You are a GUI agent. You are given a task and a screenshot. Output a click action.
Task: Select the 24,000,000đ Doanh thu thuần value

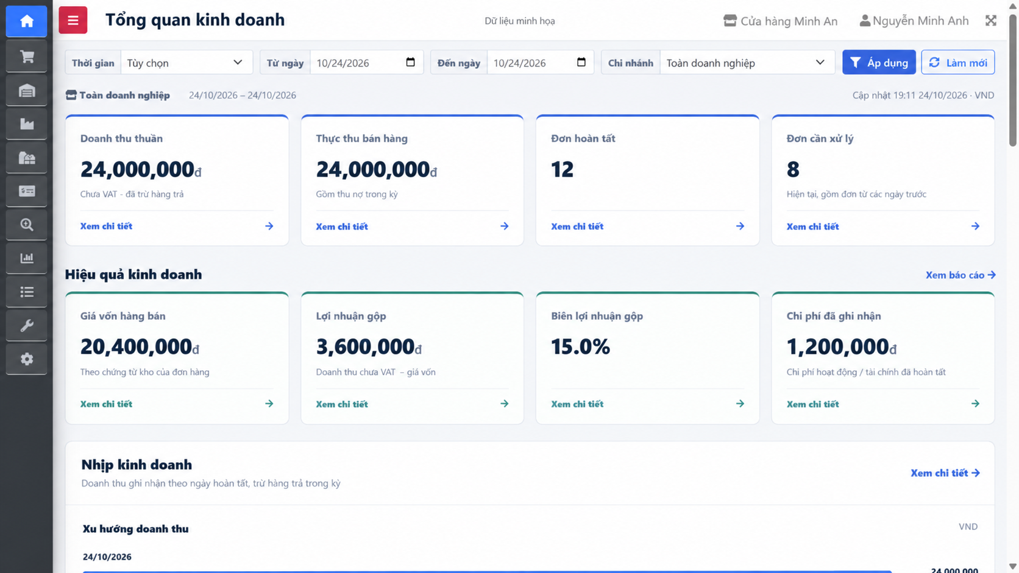click(x=141, y=169)
